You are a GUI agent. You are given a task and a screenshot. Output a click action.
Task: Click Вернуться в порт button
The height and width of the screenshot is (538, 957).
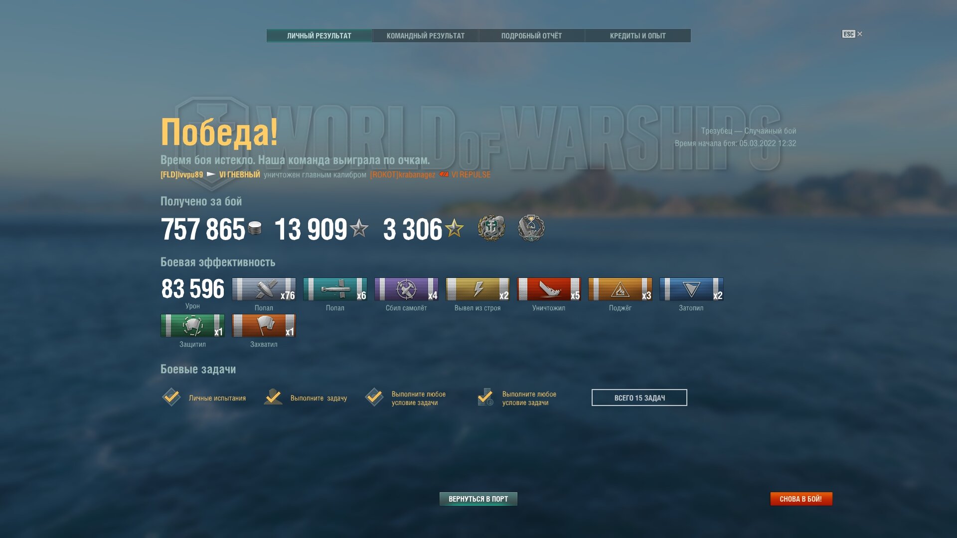click(478, 499)
